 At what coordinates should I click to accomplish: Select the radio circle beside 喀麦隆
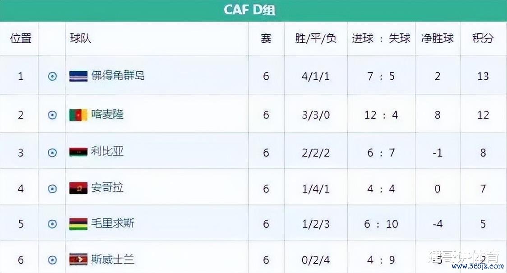(x=52, y=115)
